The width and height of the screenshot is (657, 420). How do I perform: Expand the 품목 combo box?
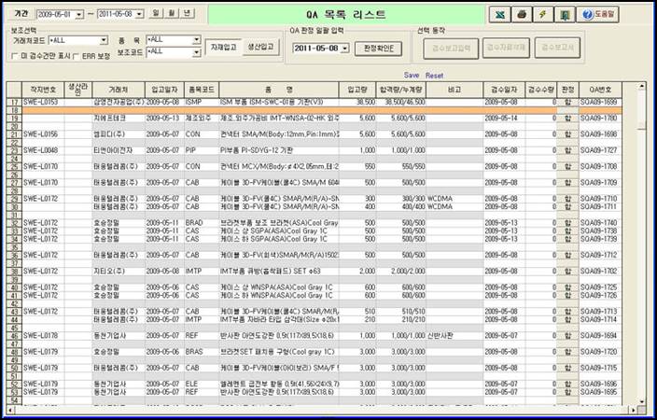(x=197, y=40)
